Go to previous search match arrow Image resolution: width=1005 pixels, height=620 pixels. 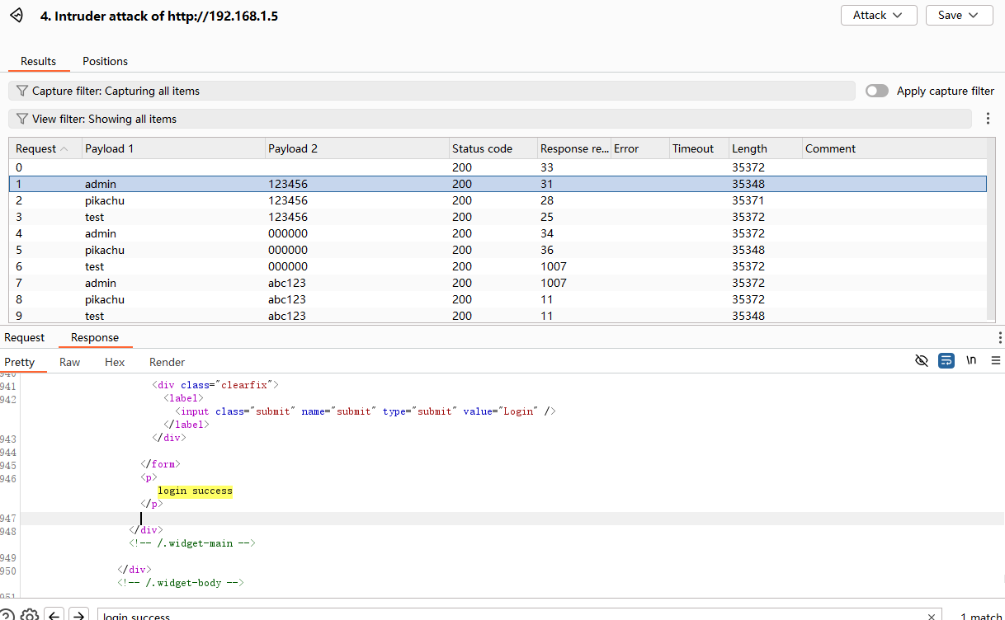point(54,615)
